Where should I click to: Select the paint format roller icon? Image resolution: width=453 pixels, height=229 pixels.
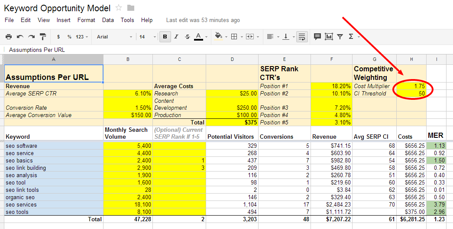tap(43, 37)
